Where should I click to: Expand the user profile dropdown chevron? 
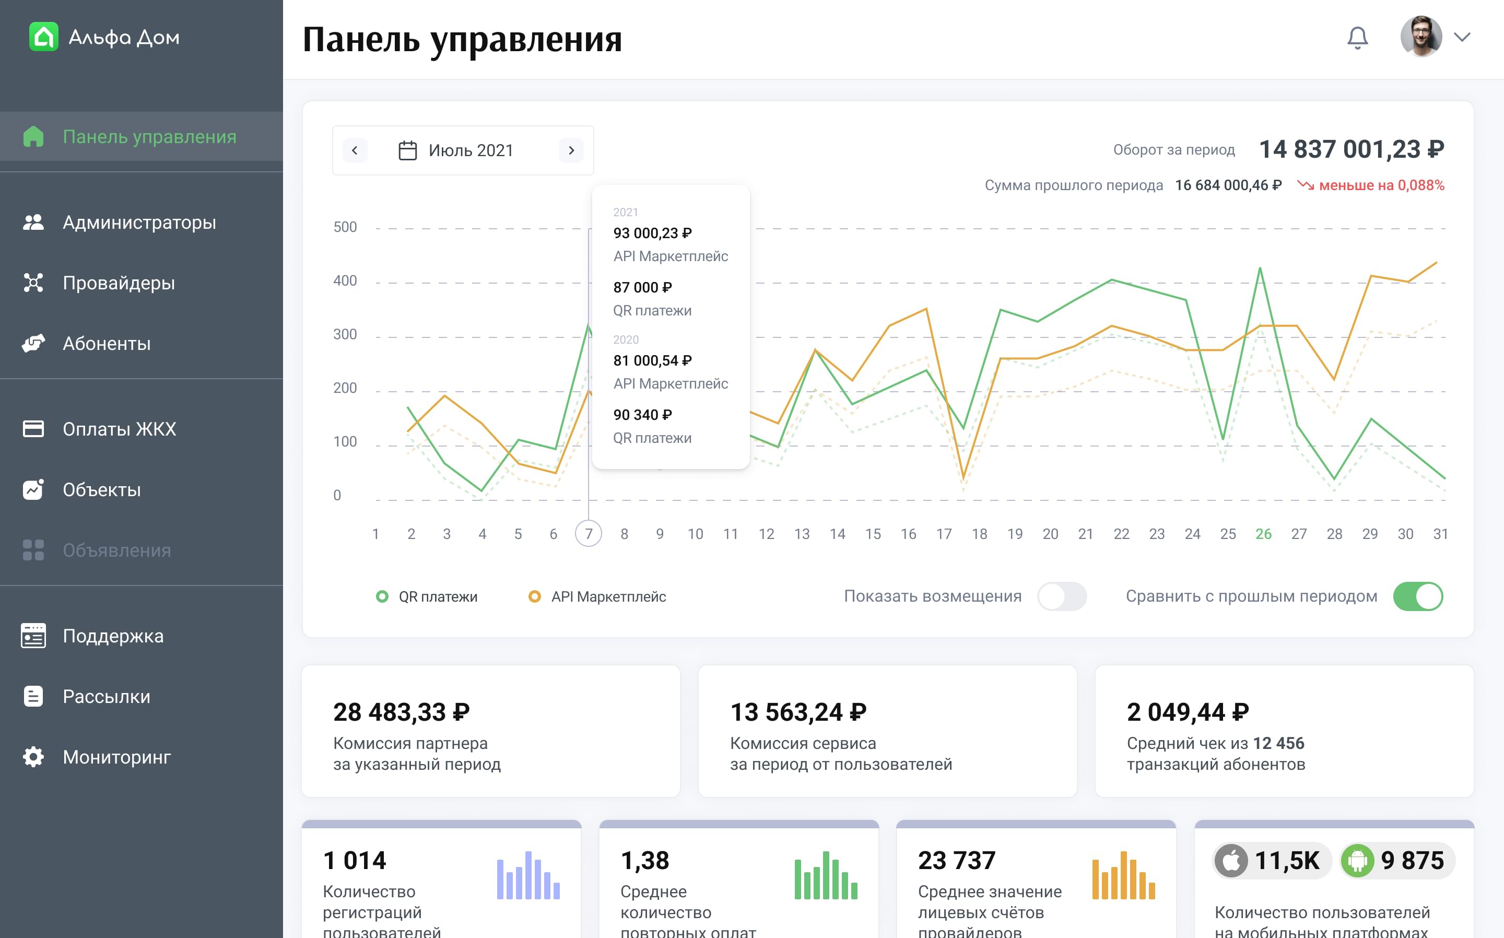(x=1462, y=37)
